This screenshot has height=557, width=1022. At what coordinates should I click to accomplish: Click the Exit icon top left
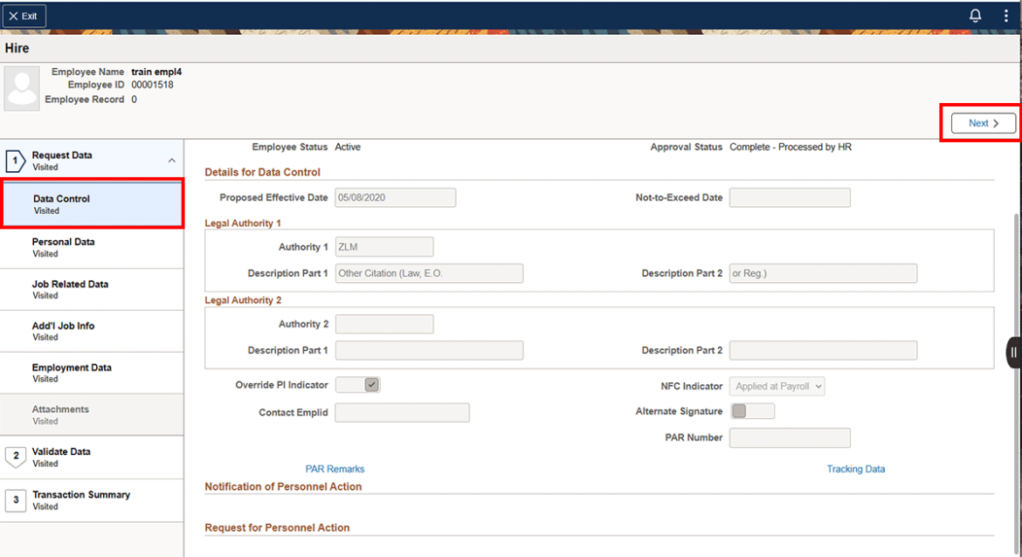[24, 15]
